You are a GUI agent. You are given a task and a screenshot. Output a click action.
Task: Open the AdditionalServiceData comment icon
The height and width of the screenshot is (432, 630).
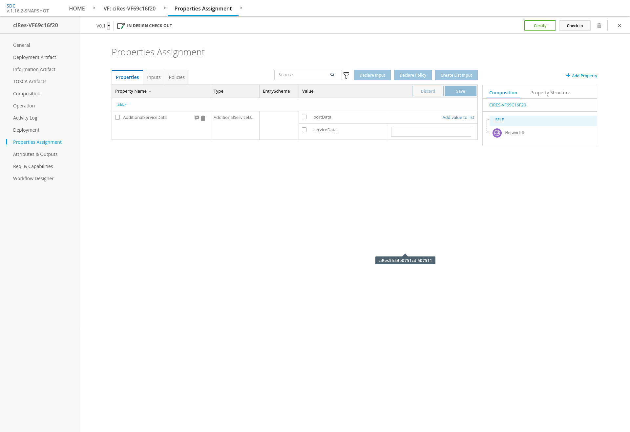[x=197, y=118]
